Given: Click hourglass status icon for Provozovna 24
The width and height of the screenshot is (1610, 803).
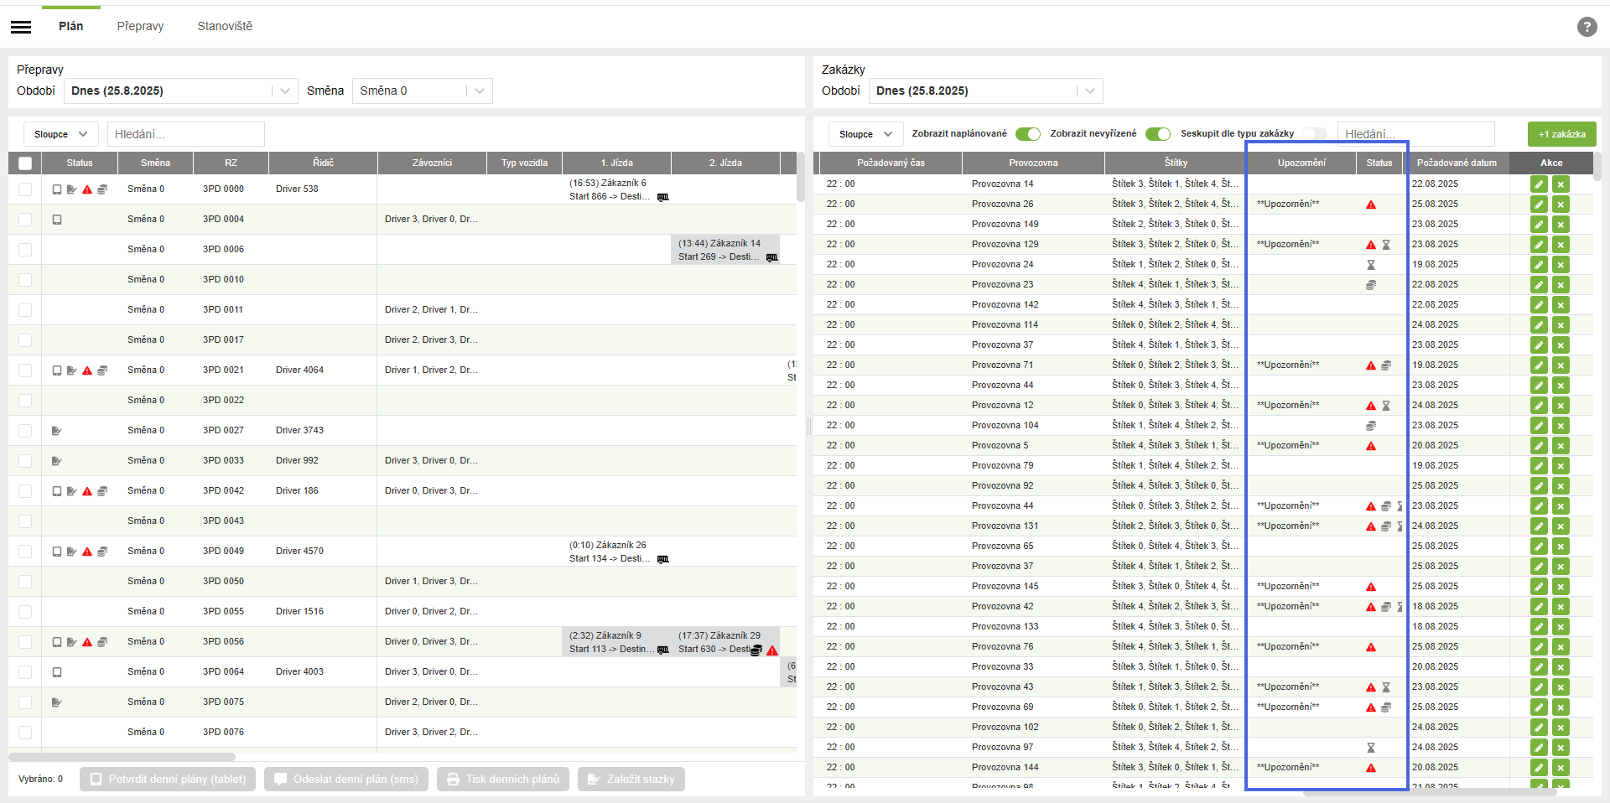Looking at the screenshot, I should [1371, 265].
